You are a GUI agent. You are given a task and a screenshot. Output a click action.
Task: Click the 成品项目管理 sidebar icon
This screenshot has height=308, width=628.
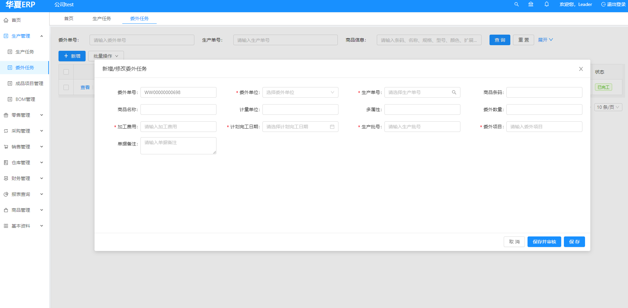(x=10, y=83)
